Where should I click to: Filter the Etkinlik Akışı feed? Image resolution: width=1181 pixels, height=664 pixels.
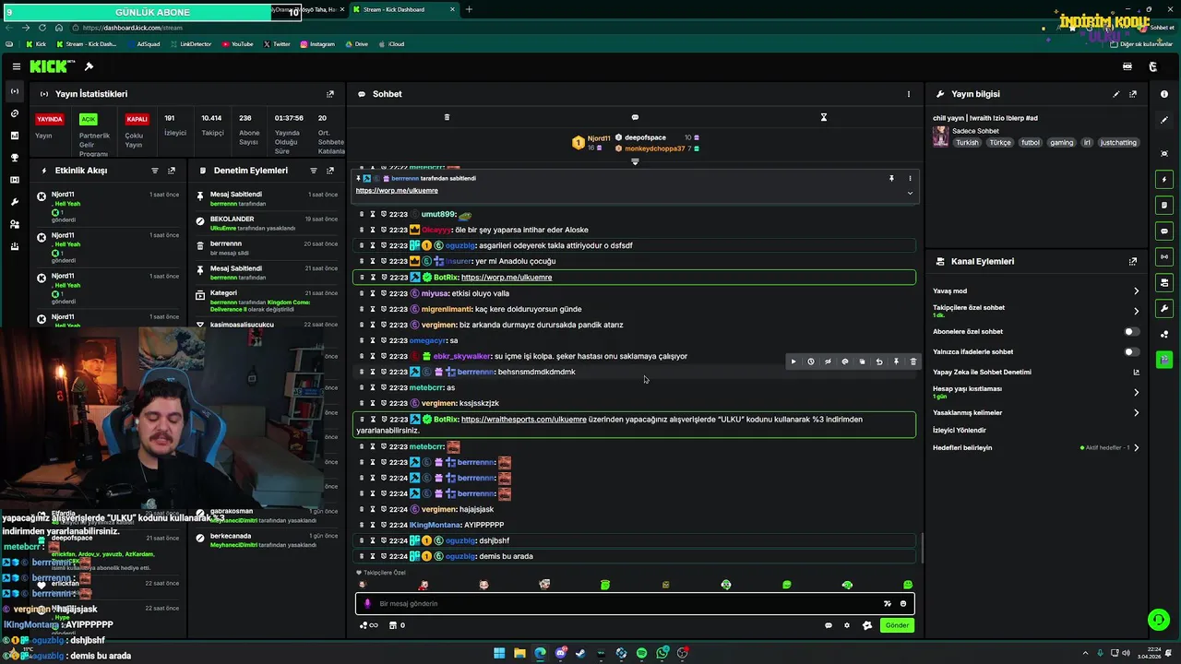[x=154, y=171]
